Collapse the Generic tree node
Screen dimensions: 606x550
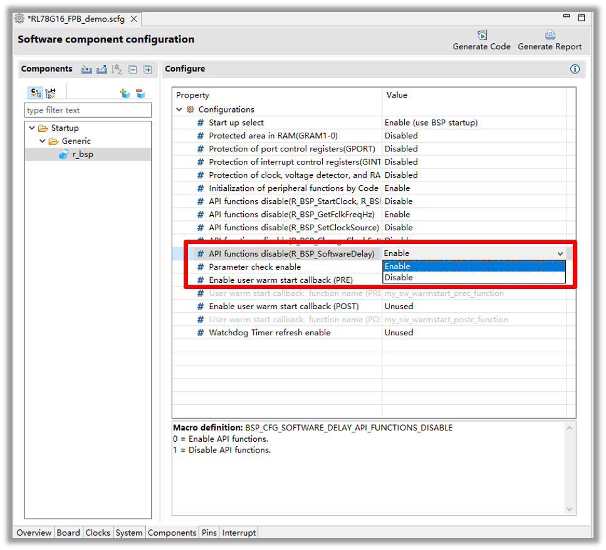coord(43,141)
